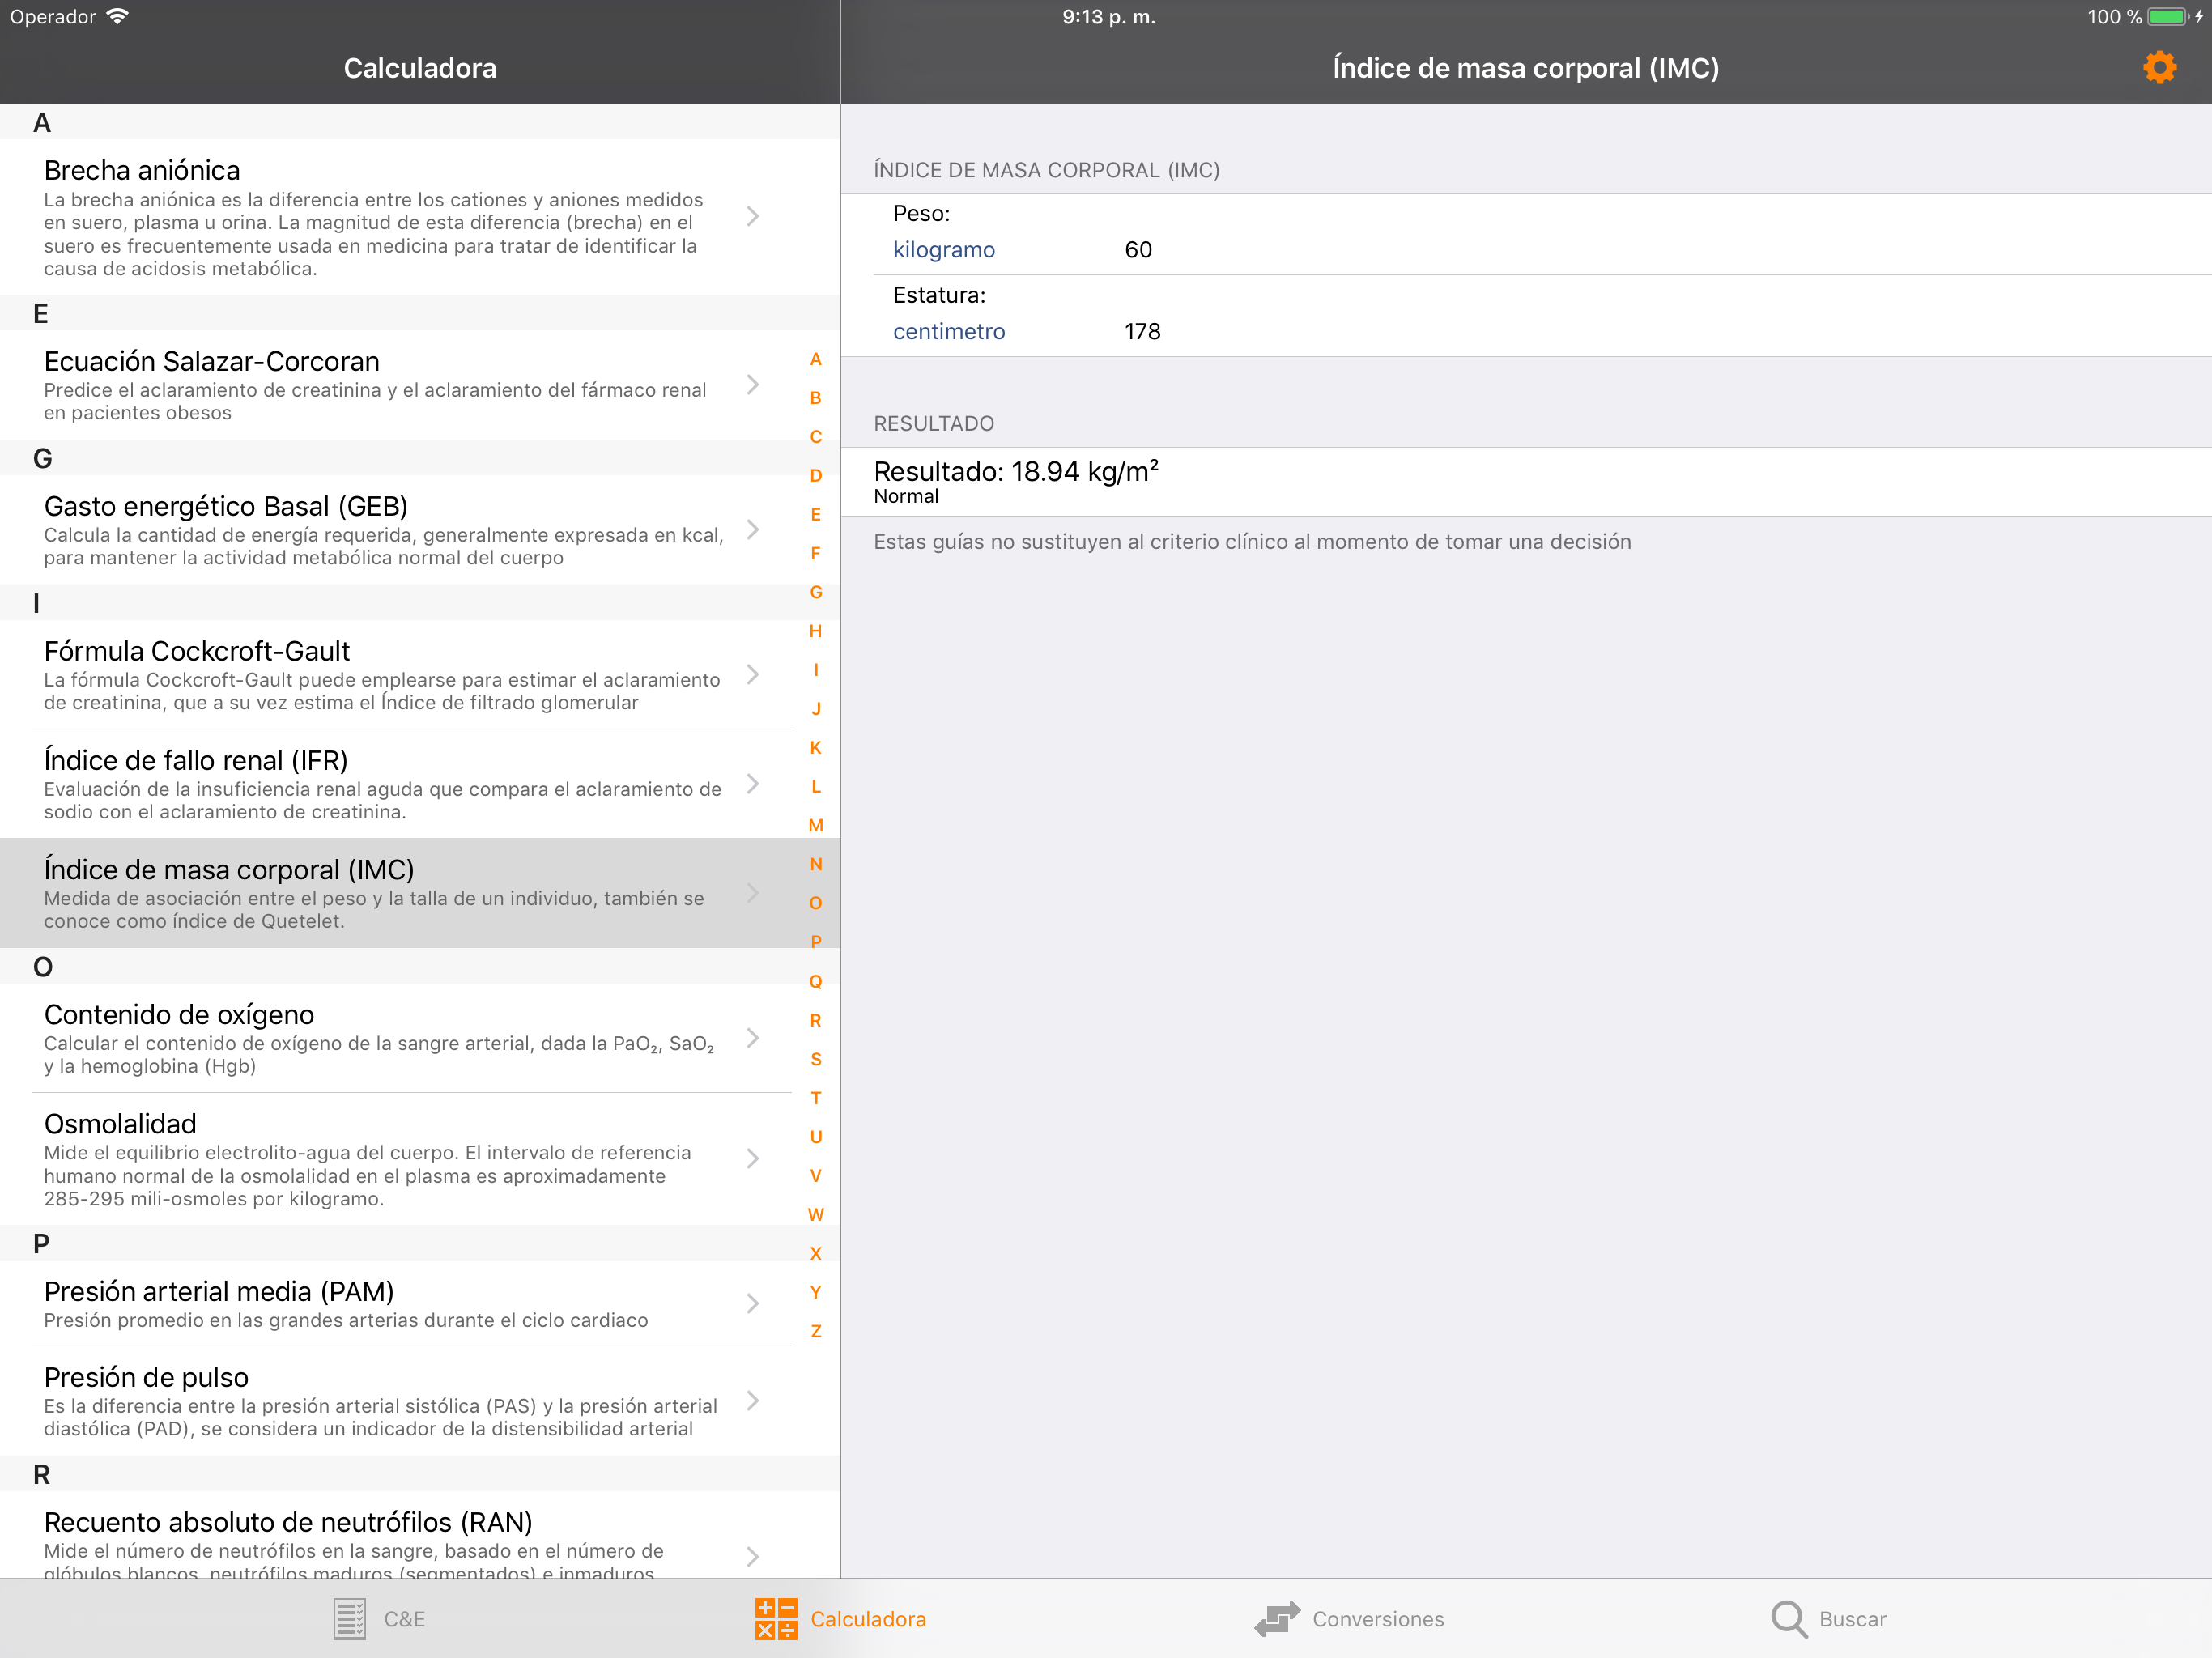Expand Osmolalidad row chevron
Image resolution: width=2212 pixels, height=1658 pixels.
coord(753,1158)
